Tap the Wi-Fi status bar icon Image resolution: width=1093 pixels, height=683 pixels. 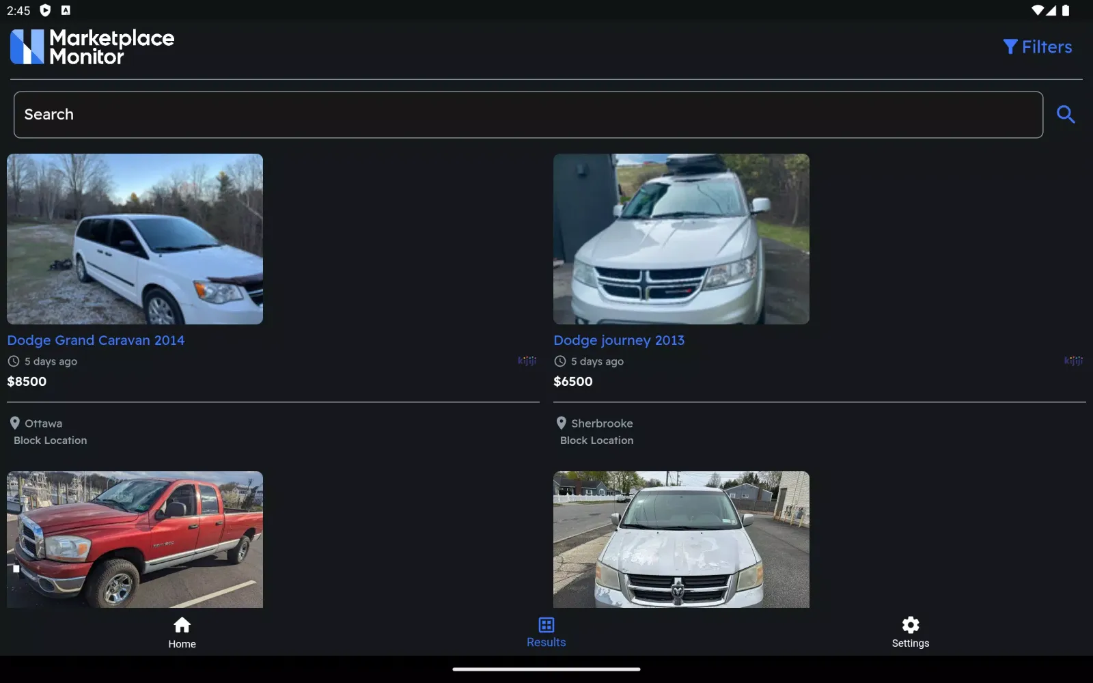point(1038,10)
